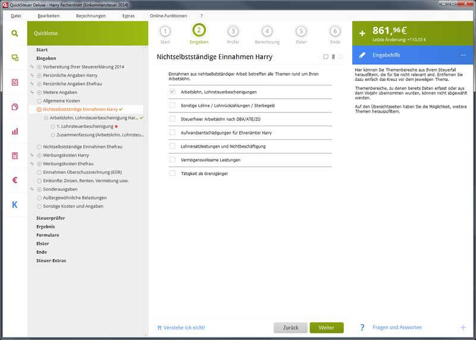
Task: Select Einkünfte: Zinsen, Renten, Vermietung usw.
Action: [x=86, y=180]
